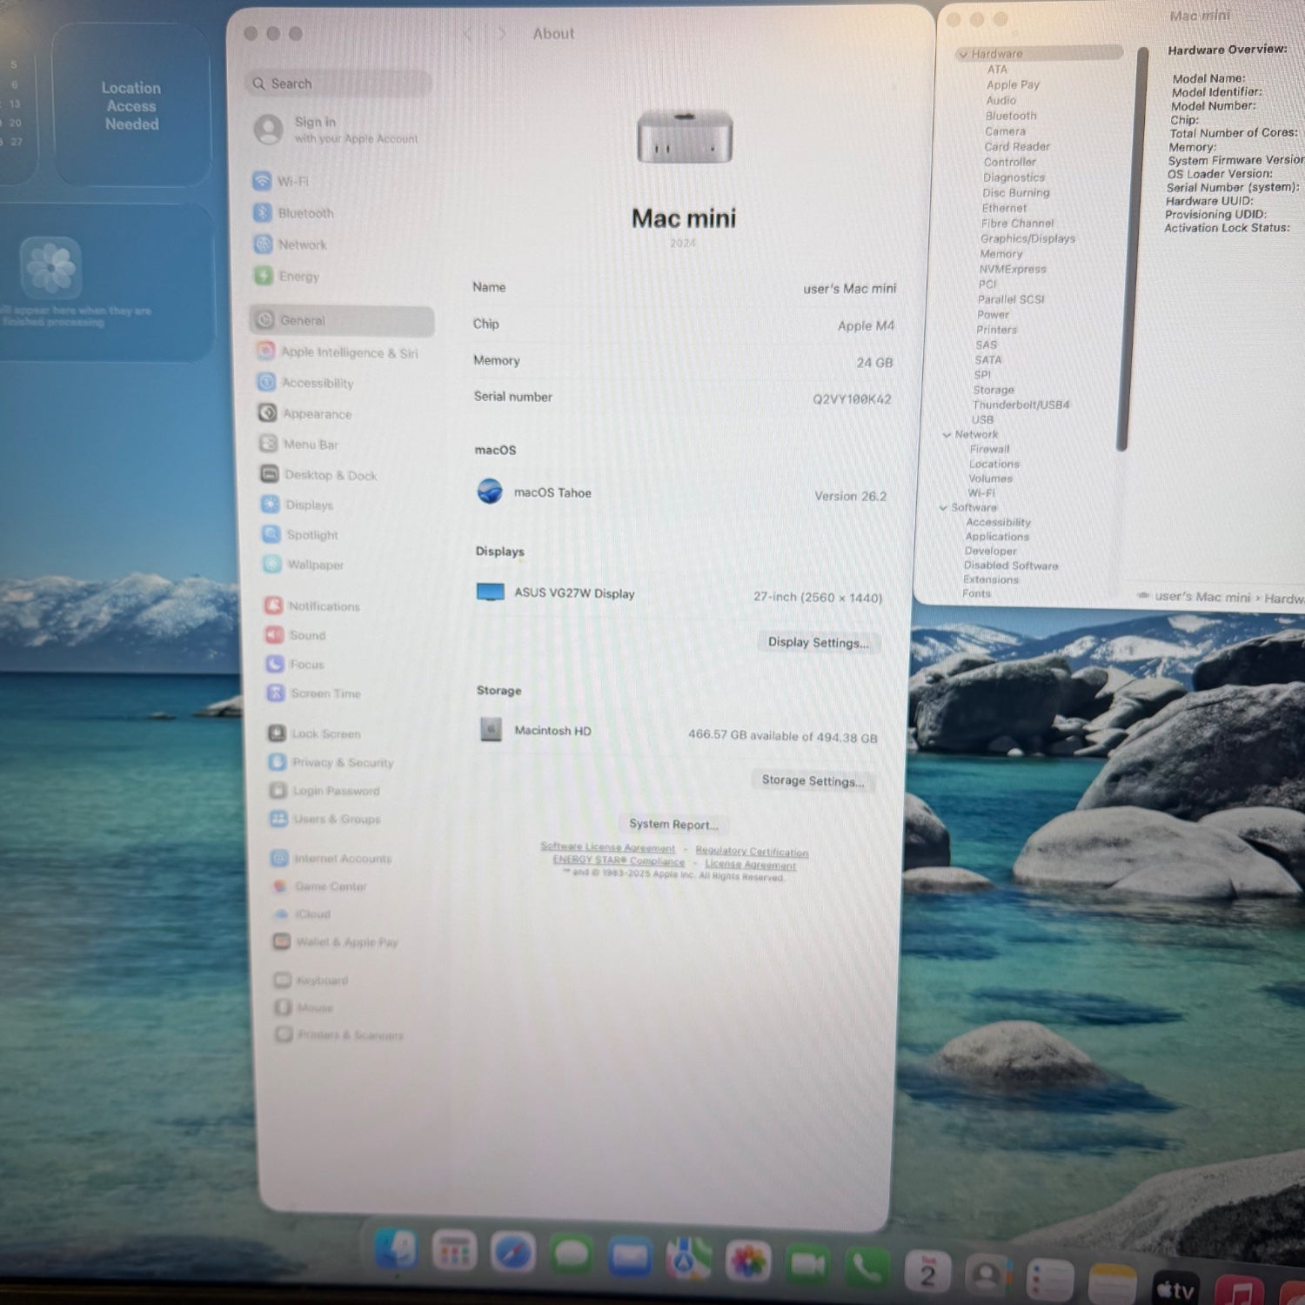Viewport: 1305px width, 1305px height.
Task: Open the Software License Agreement link
Action: pyautogui.click(x=607, y=847)
